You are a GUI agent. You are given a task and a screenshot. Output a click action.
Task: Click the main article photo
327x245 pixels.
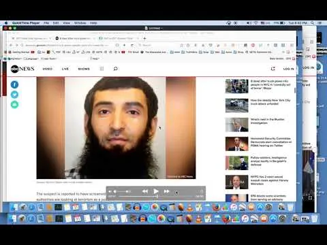tap(116, 128)
